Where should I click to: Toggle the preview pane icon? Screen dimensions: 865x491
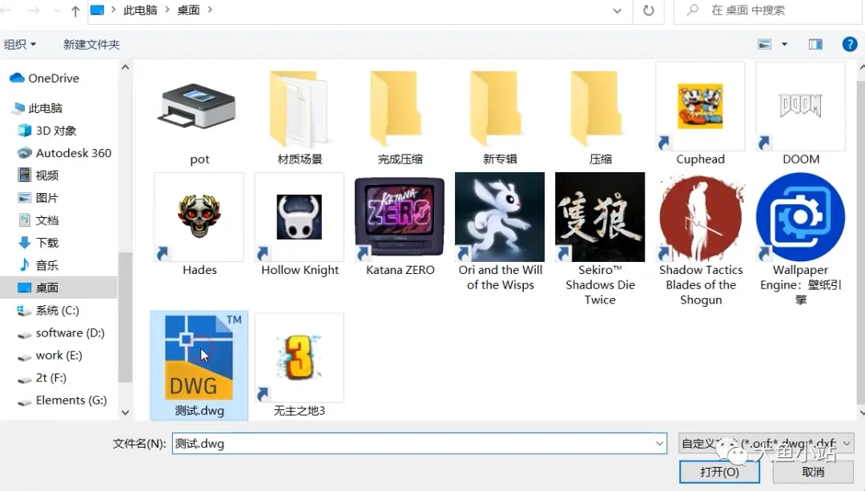point(815,44)
